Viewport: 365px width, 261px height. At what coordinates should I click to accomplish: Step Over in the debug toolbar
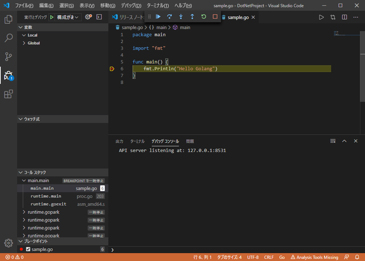point(170,17)
